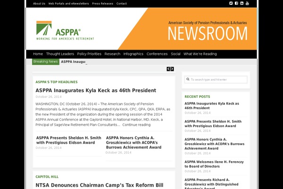The image size is (283, 189).
Task: Click WORKING FOR AMERICA'S RETIREMENT tagline
Action: (65, 39)
